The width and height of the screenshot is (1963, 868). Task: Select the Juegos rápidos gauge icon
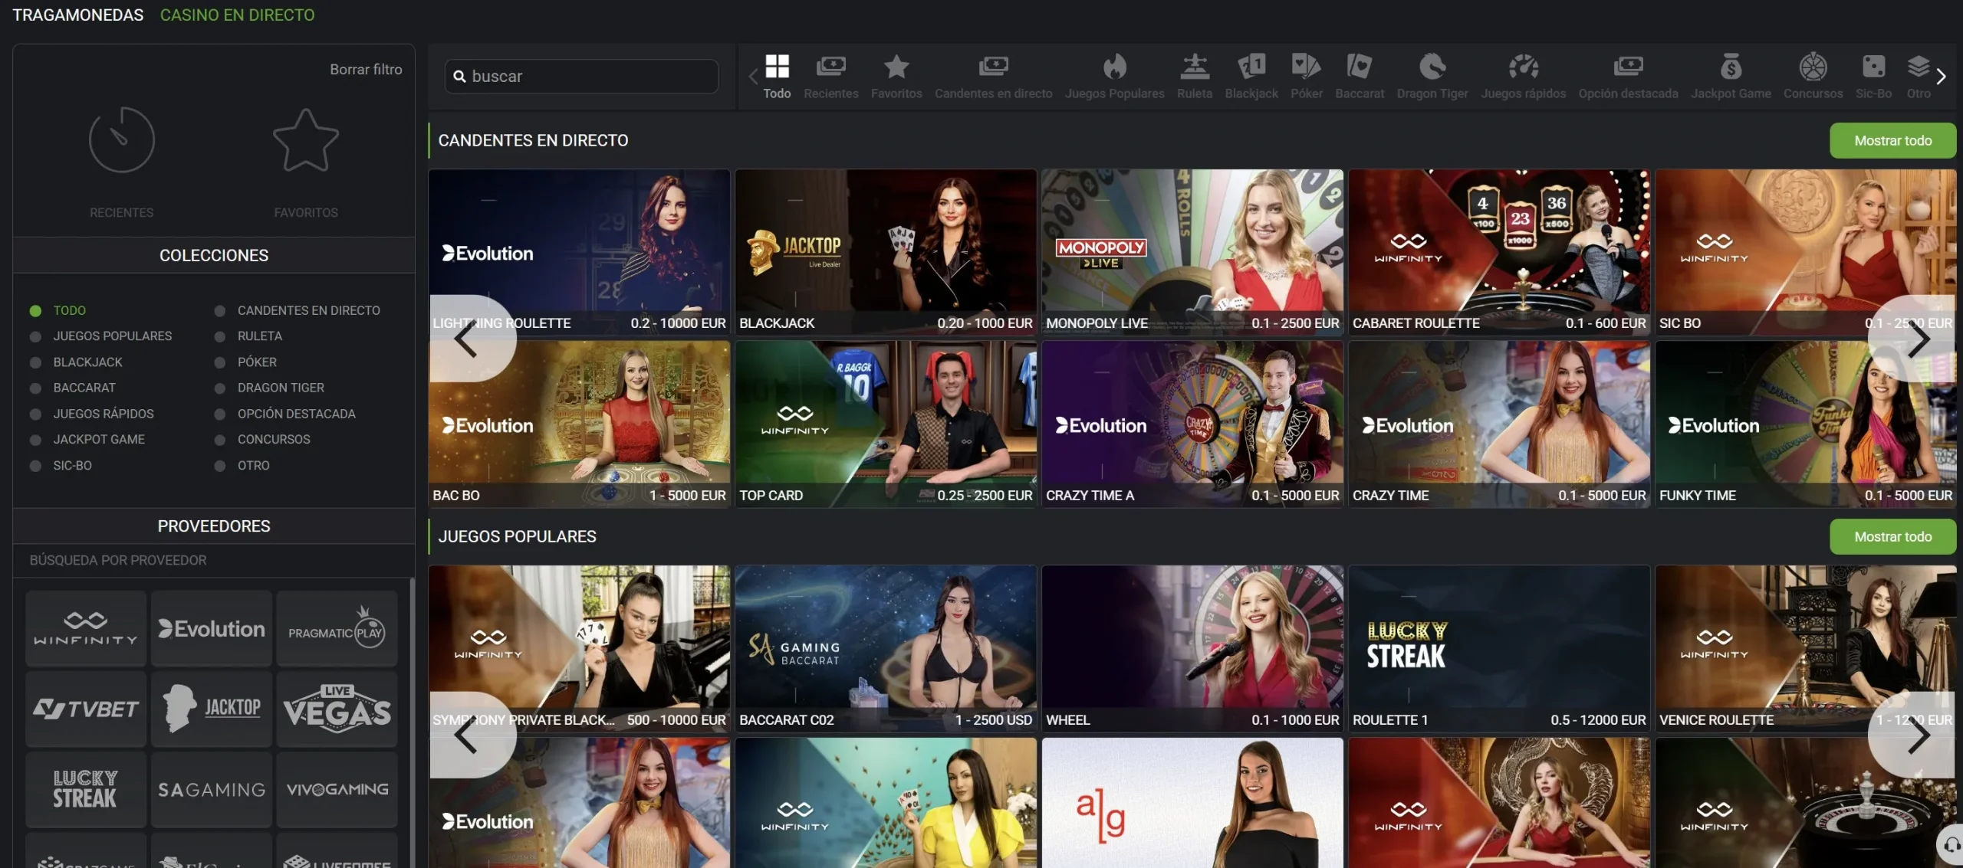[x=1523, y=67]
